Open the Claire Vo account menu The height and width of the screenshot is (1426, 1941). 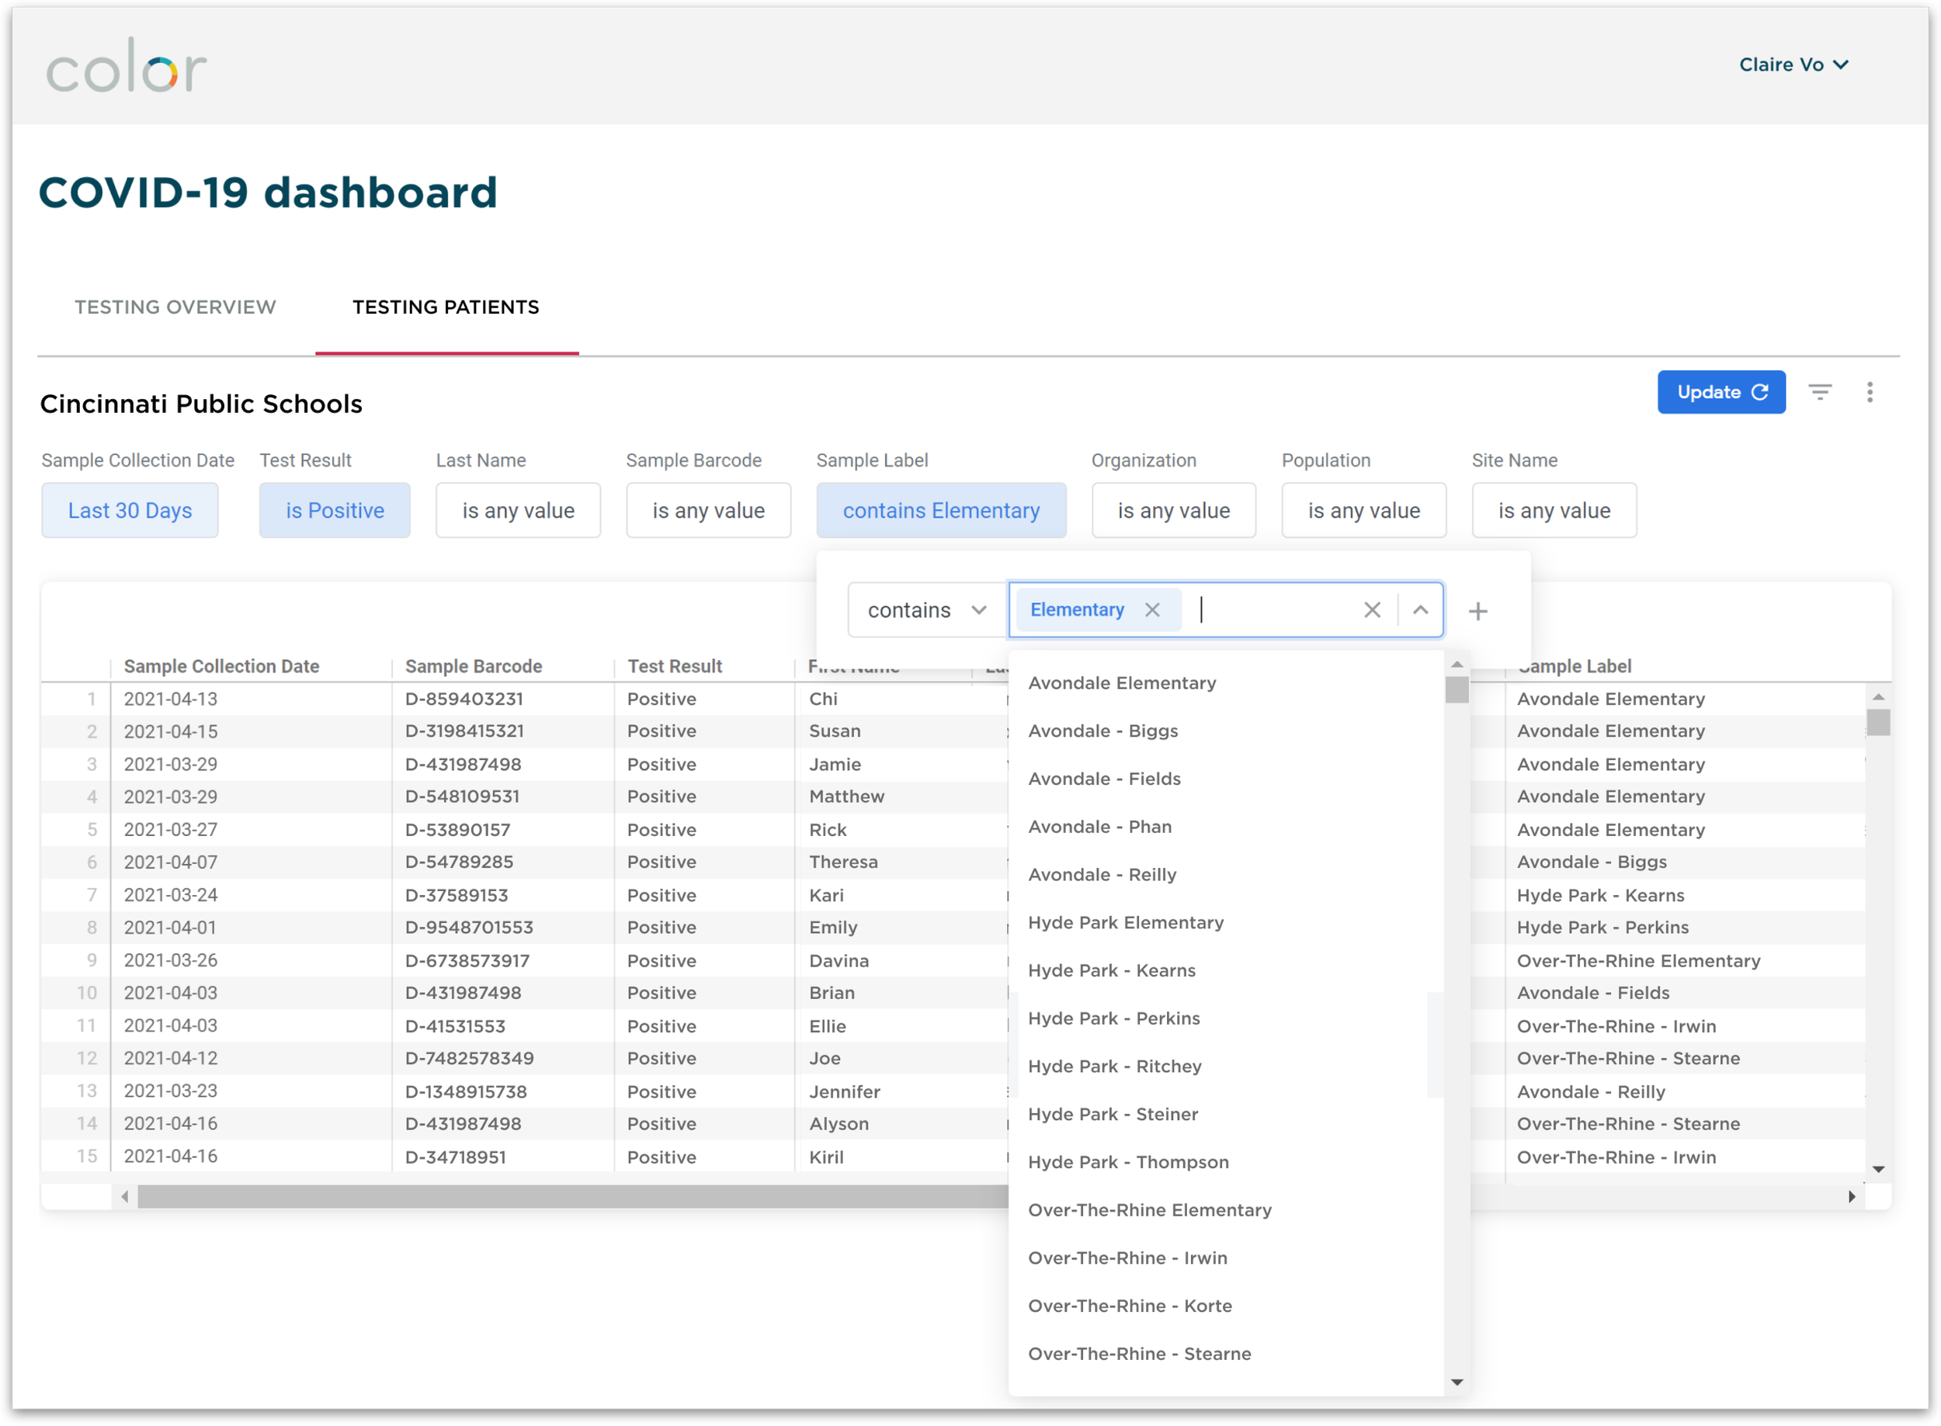click(x=1793, y=64)
